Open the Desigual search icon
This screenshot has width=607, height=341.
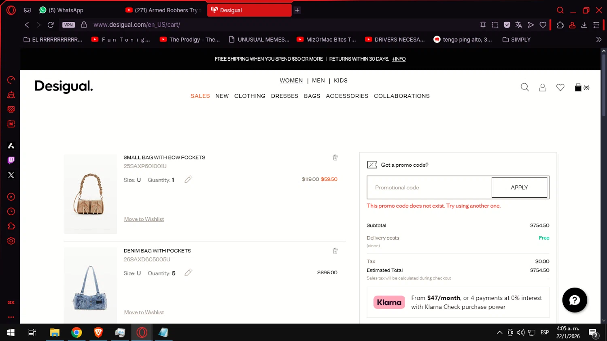525,87
